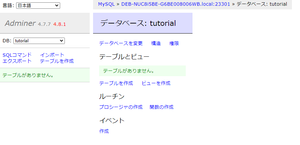Click 作成 under イベント

point(104,131)
